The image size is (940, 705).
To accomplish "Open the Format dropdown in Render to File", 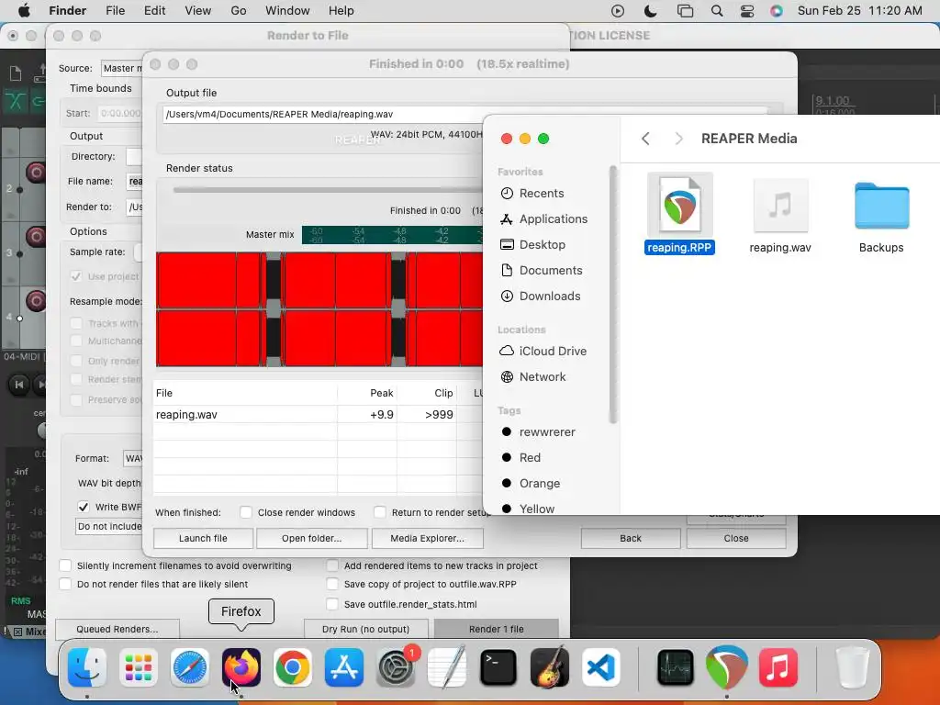I will 132,458.
